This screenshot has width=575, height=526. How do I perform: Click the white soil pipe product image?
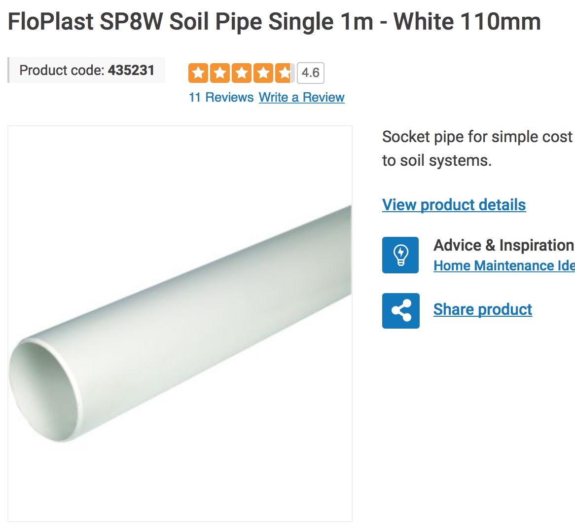[180, 323]
